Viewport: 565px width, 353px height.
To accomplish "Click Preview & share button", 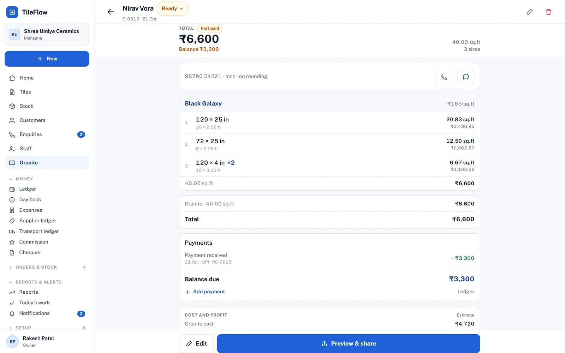I will (x=349, y=343).
